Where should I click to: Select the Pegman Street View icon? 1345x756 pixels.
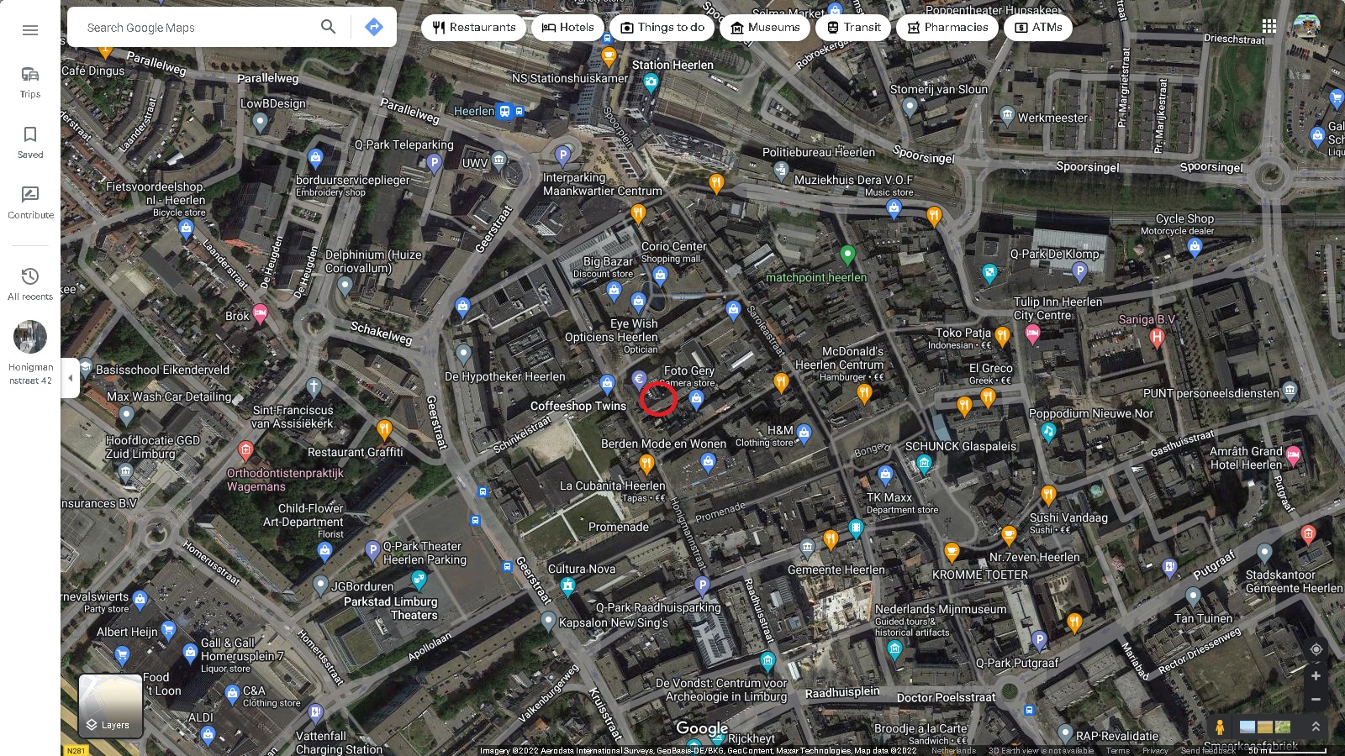(x=1219, y=727)
